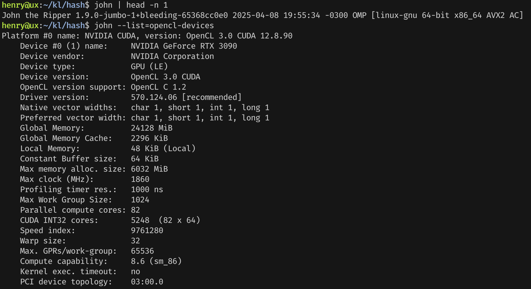Viewport: 531px width, 289px height.
Task: Click the "5248 (82 x 64)" CUDA cores value
Action: [165, 220]
